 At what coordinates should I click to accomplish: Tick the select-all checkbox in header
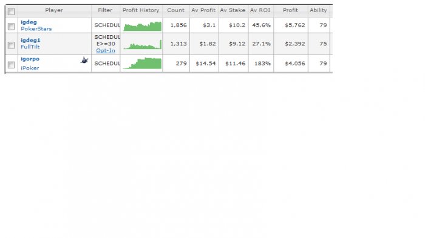(11, 12)
